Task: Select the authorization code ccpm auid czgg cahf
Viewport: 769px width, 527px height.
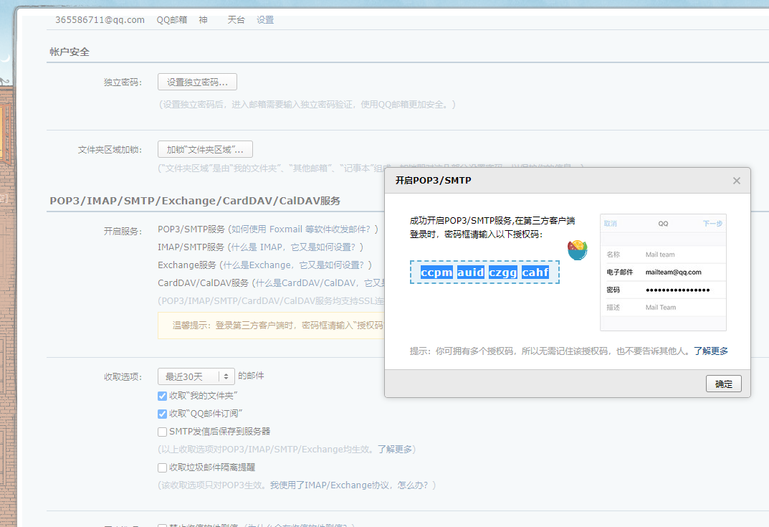Action: pyautogui.click(x=484, y=272)
